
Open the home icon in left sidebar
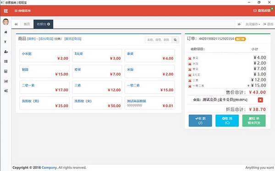point(6,32)
